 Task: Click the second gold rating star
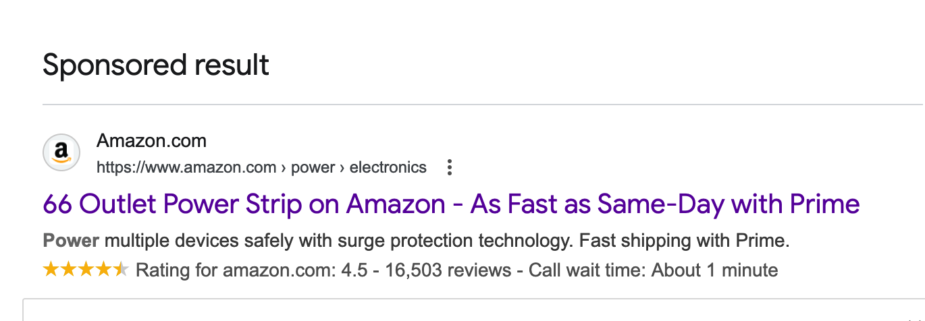pos(68,270)
